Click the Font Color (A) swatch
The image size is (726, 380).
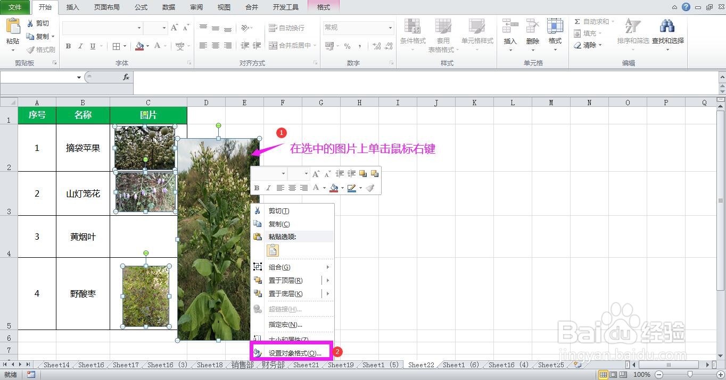(x=159, y=46)
